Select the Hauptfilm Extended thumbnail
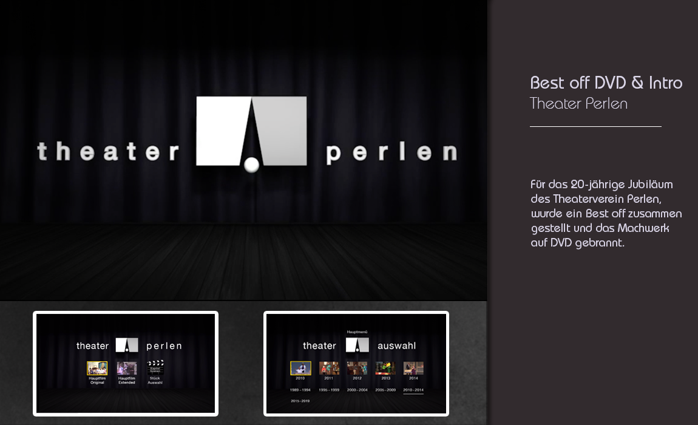This screenshot has width=698, height=425. (x=127, y=368)
